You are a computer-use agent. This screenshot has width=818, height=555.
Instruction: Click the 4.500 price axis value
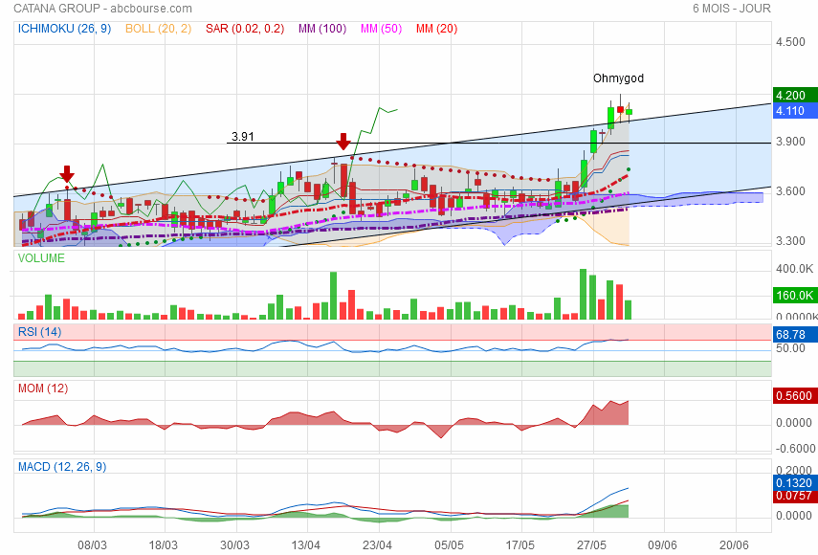(790, 42)
